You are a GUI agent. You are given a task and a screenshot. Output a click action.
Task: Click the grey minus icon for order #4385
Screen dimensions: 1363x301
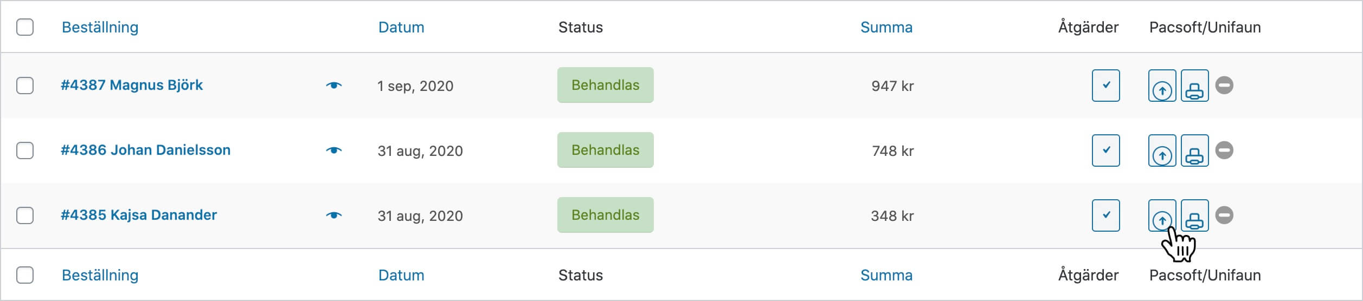click(1224, 215)
